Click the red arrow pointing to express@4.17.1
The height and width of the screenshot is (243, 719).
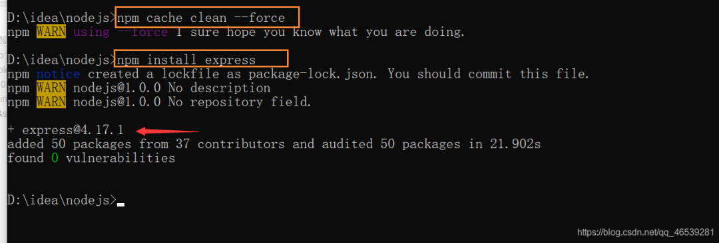click(x=168, y=131)
